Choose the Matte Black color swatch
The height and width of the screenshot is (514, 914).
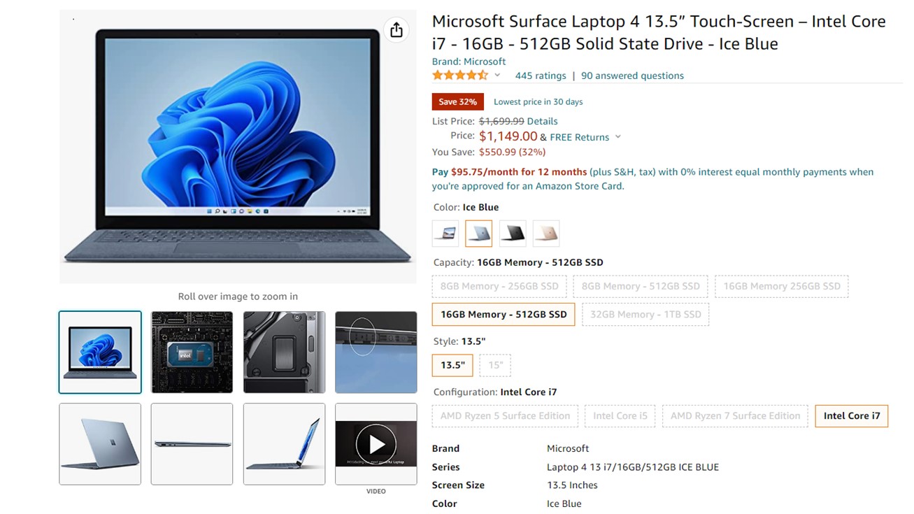pyautogui.click(x=513, y=234)
